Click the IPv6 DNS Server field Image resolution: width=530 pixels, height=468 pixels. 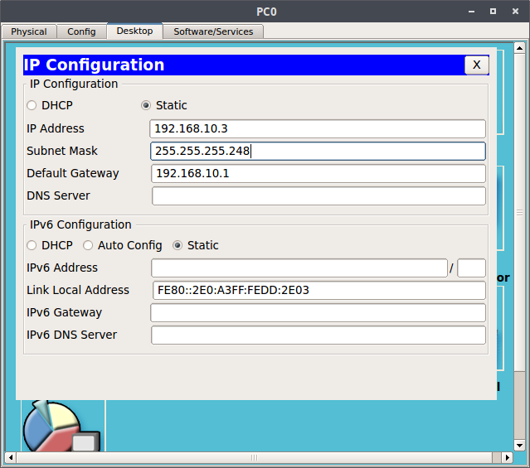coord(318,335)
